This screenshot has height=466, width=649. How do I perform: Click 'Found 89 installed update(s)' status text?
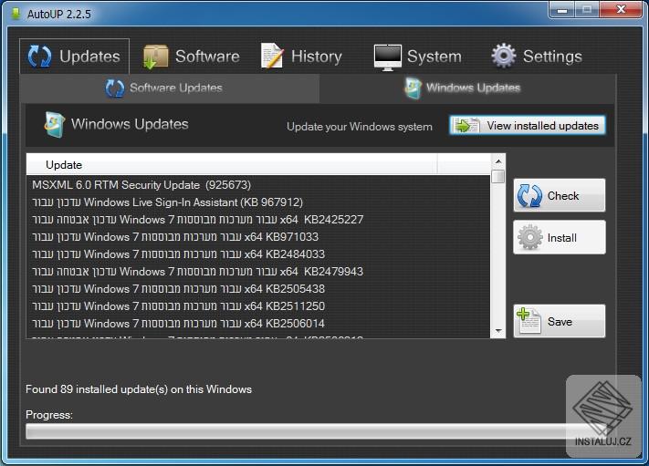pyautogui.click(x=139, y=389)
